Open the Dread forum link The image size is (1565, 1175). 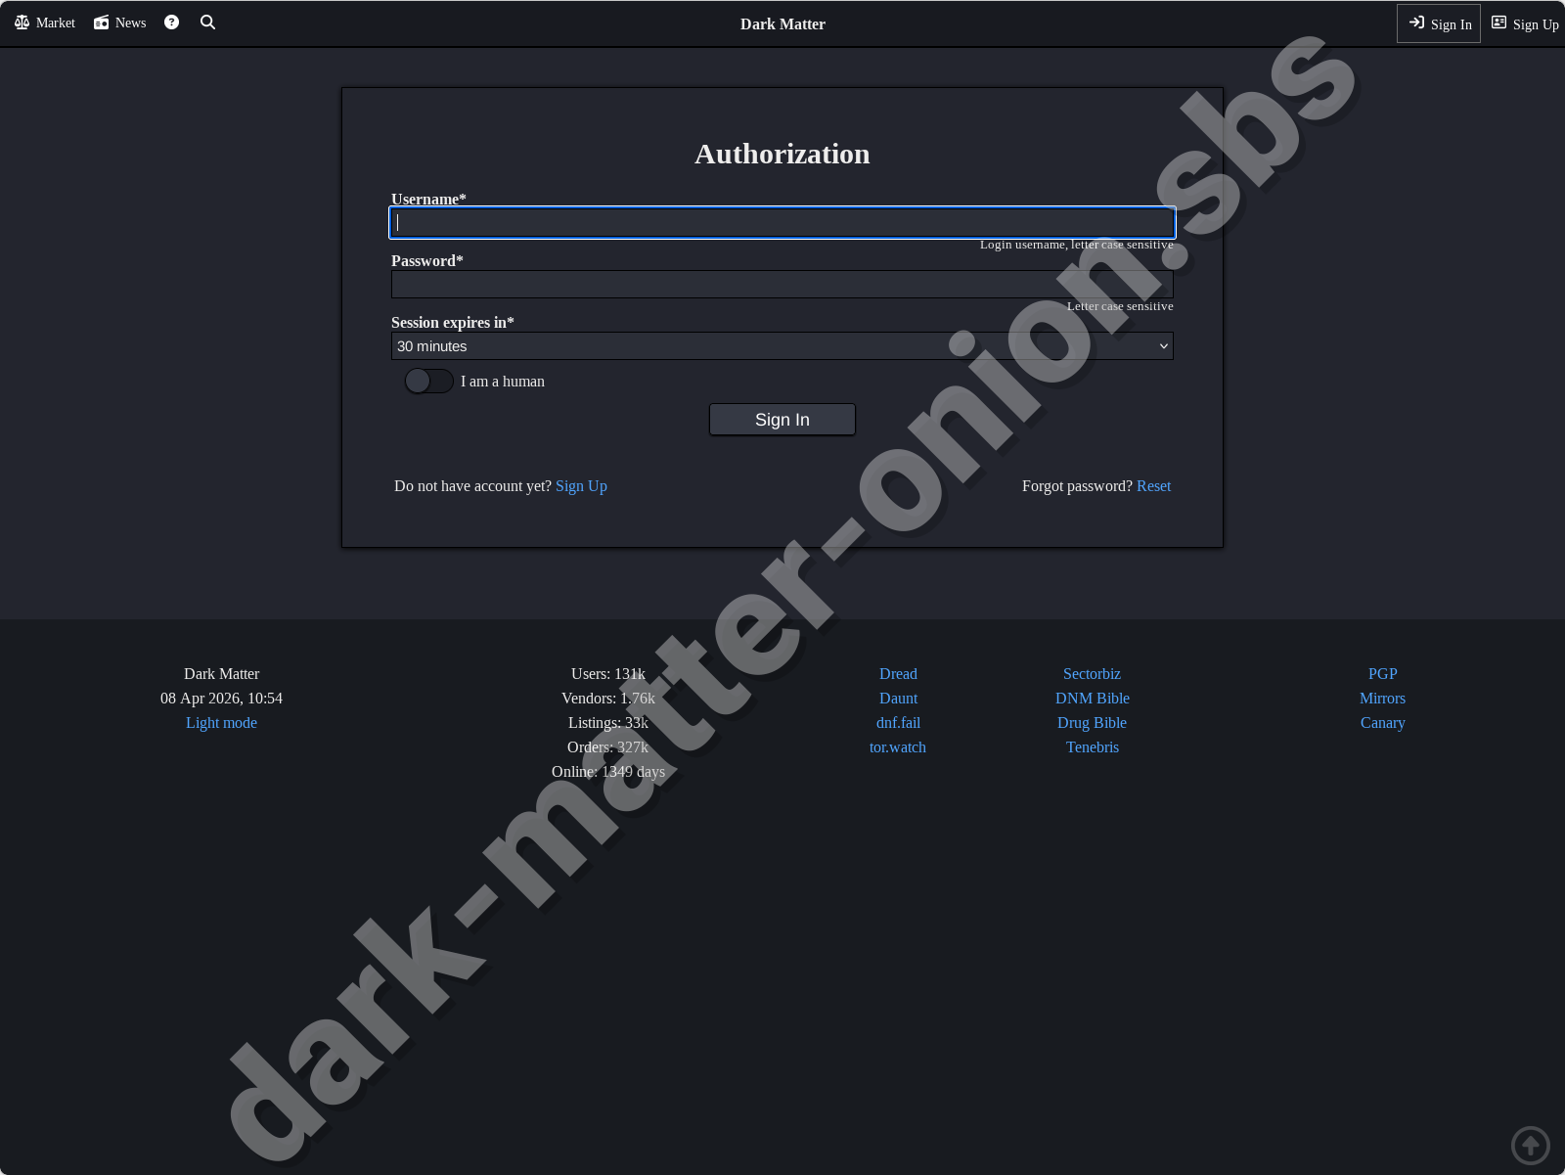[x=897, y=673]
